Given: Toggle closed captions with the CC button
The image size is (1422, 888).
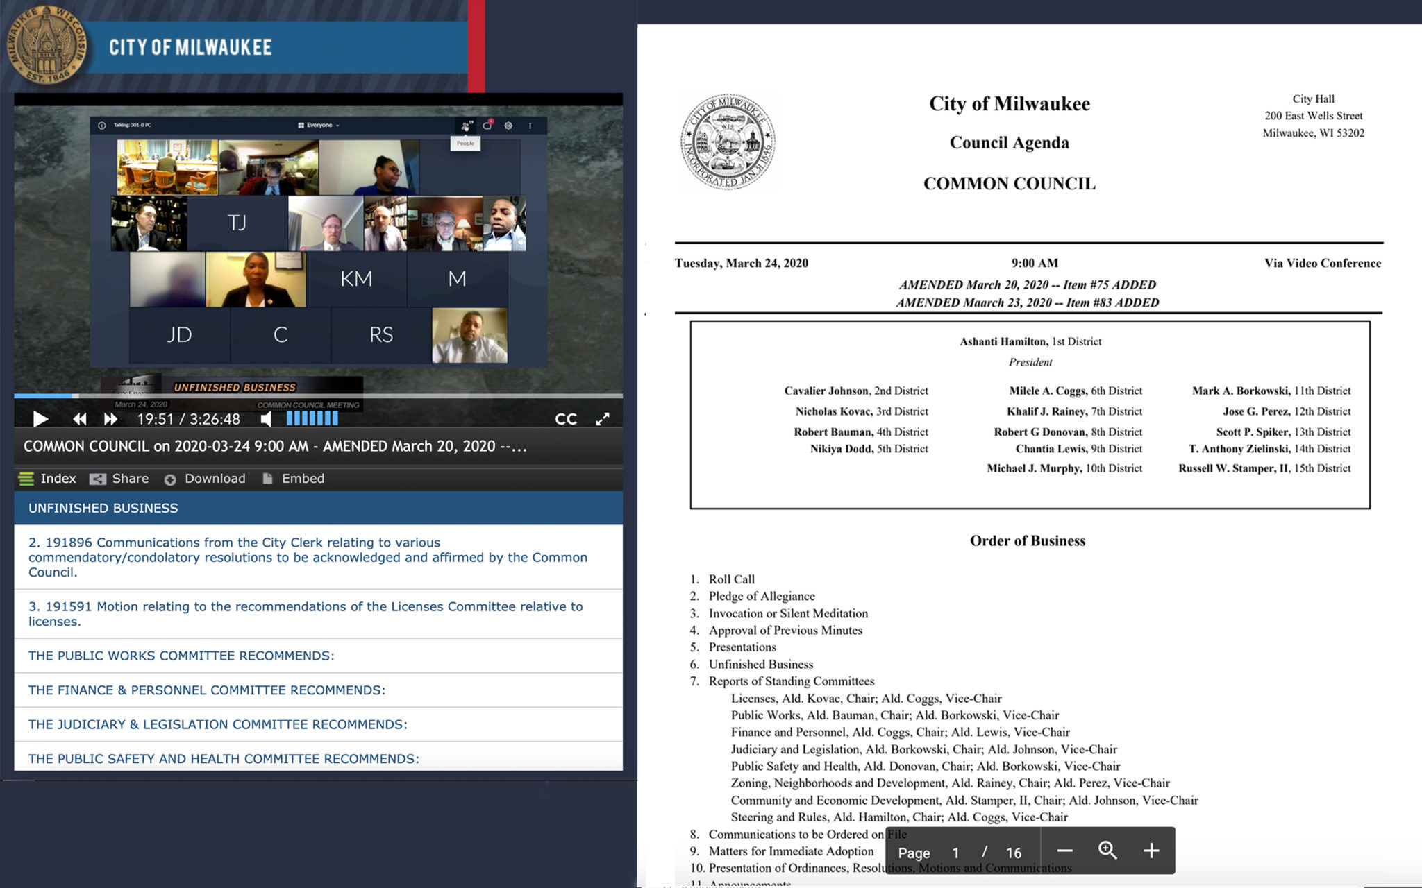Looking at the screenshot, I should click(567, 418).
